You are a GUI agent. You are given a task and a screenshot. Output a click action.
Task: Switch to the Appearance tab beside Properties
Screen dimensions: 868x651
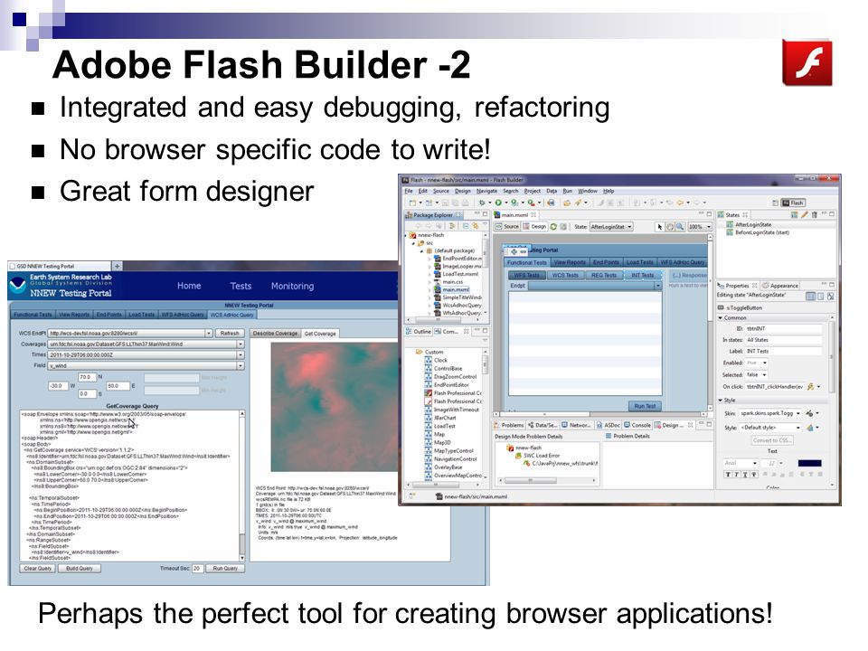(x=780, y=286)
